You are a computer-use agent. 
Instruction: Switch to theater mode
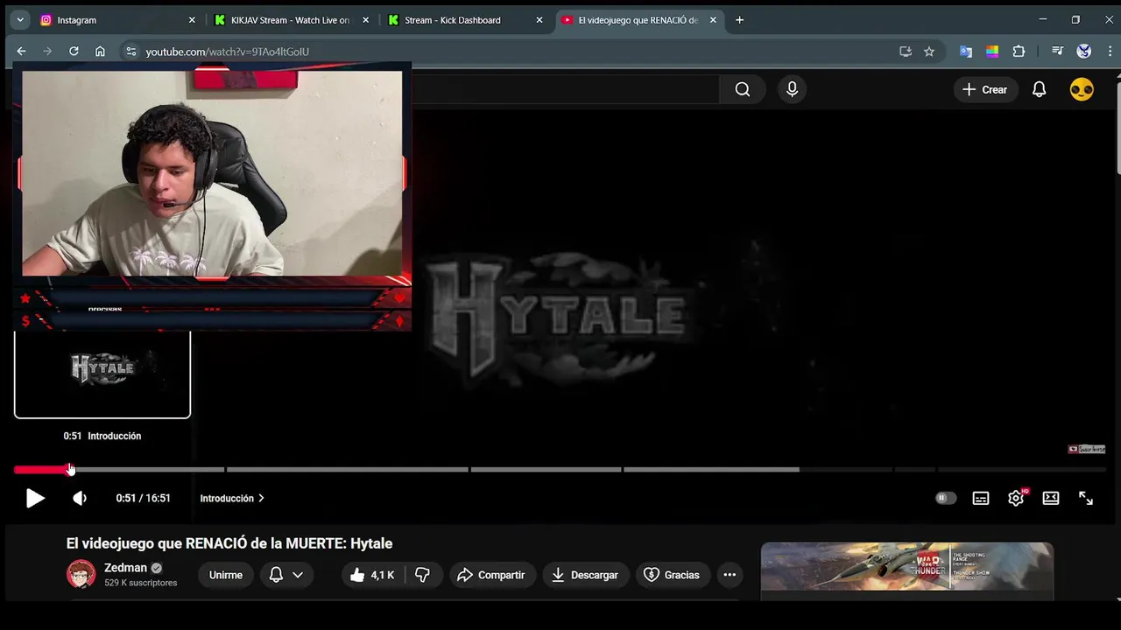pos(1051,498)
